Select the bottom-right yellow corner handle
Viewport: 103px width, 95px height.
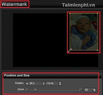97,50
